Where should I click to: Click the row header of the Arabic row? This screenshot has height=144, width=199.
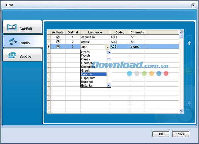click(x=49, y=42)
